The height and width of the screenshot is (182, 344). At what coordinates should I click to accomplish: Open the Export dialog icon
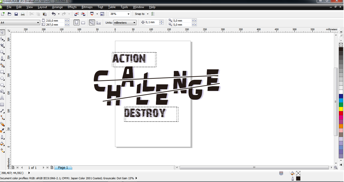coord(83,14)
